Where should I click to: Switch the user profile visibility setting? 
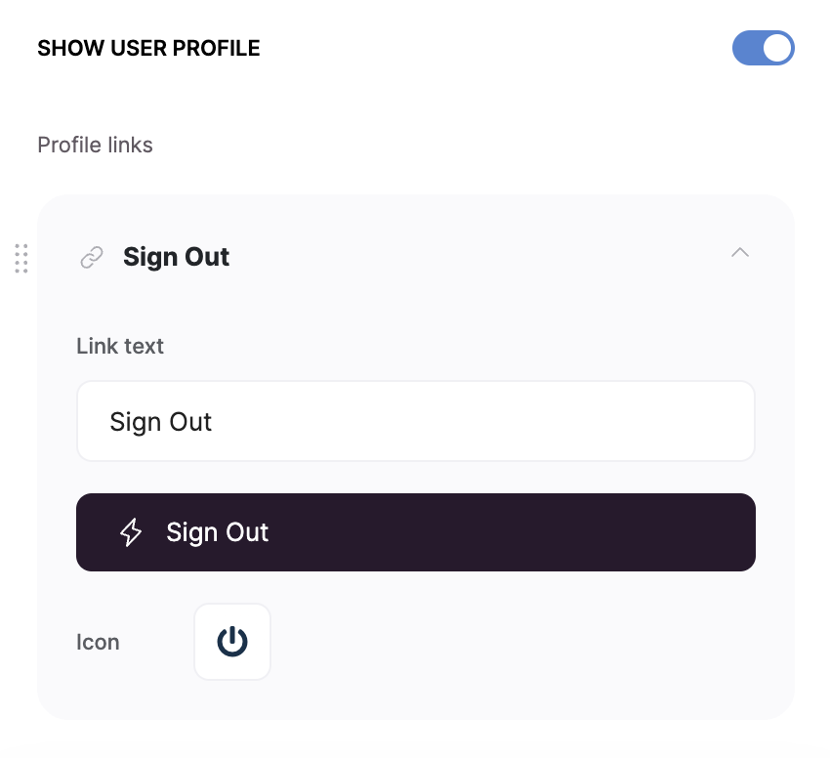coord(763,48)
